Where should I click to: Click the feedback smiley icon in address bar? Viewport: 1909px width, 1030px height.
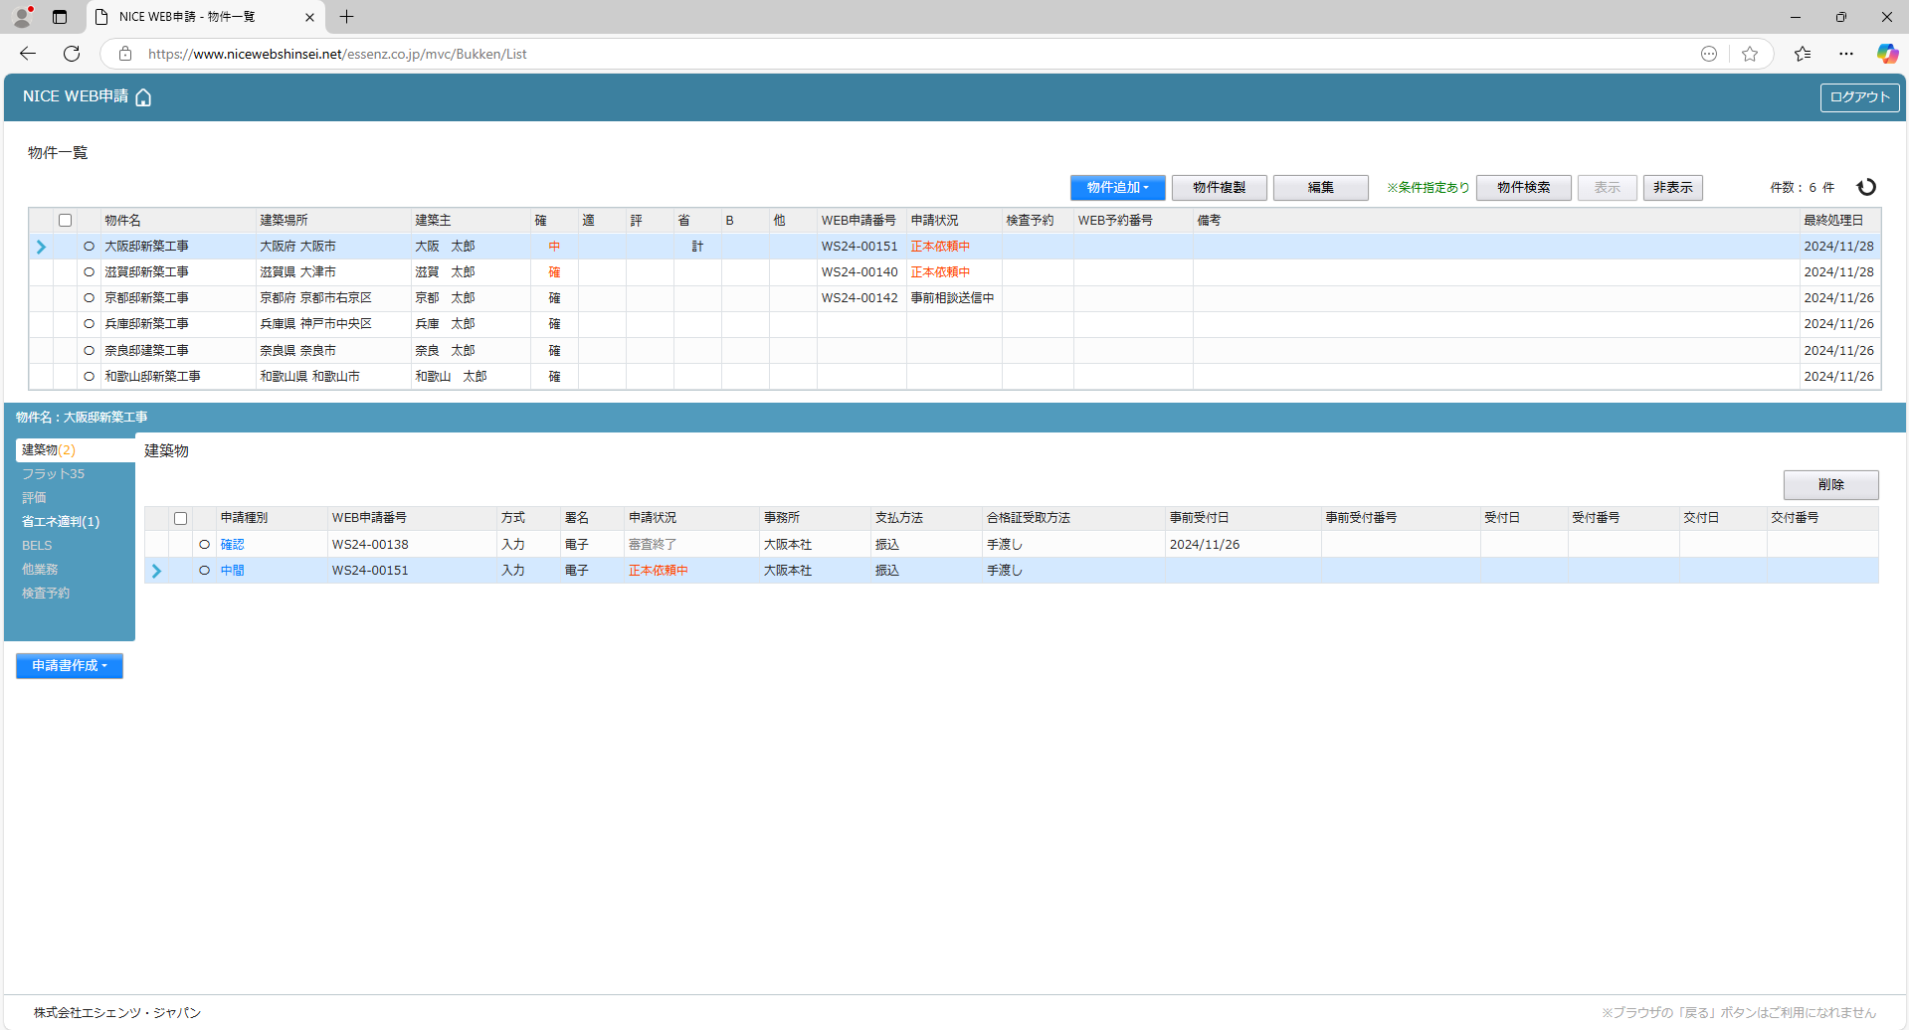(1709, 54)
